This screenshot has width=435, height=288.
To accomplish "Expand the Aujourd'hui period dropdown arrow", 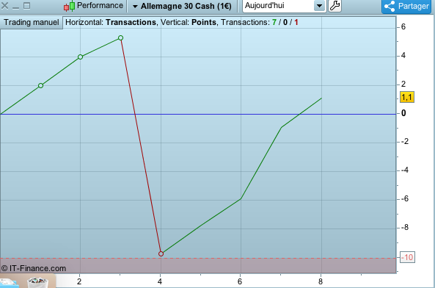I will pyautogui.click(x=319, y=6).
